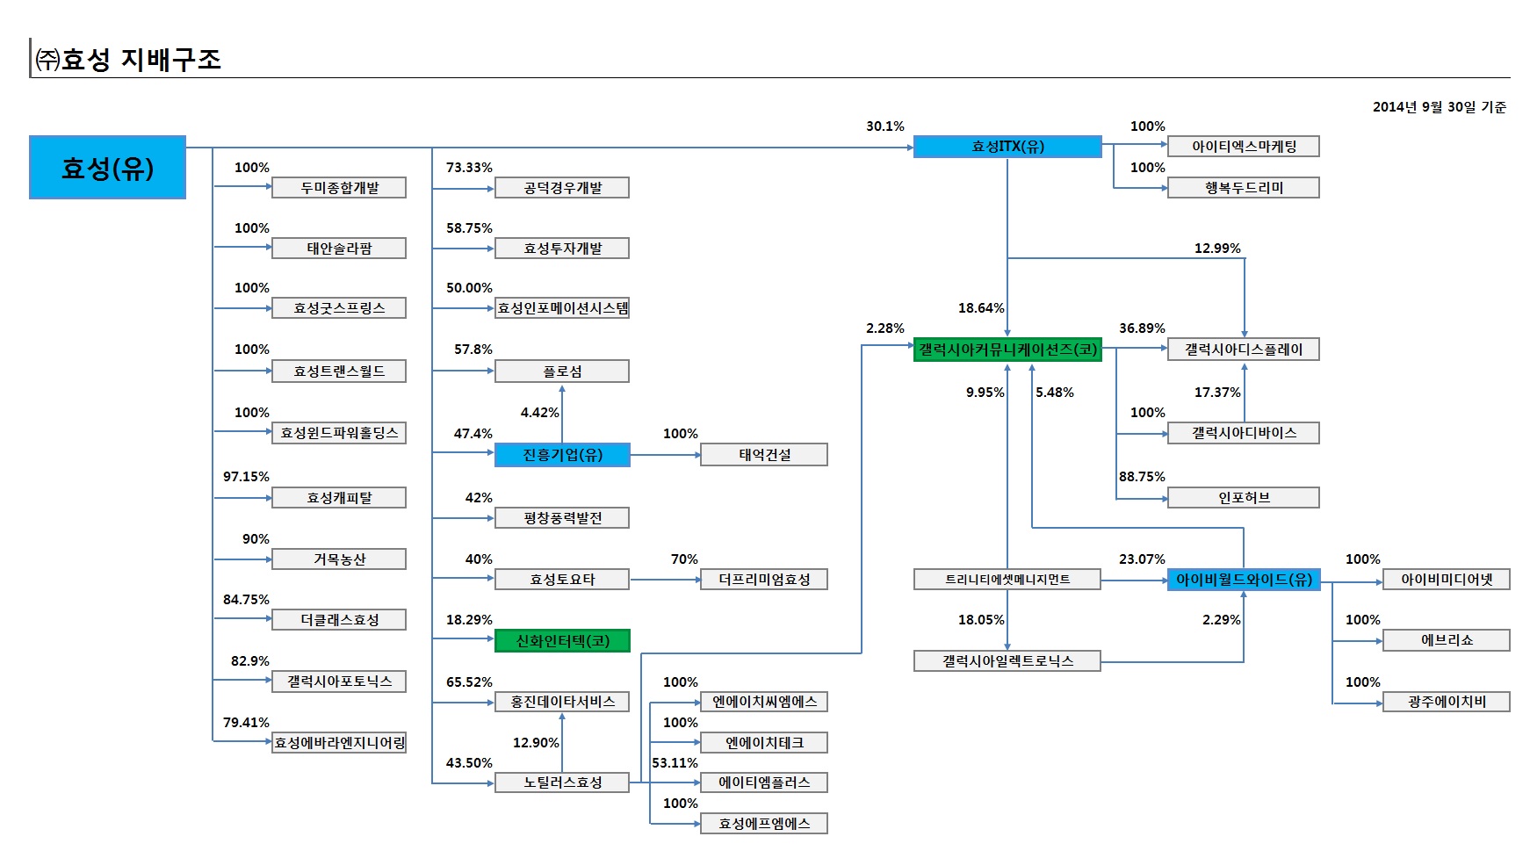
Task: Select the 갤럭시아디바이스 box
Action: coord(1244,433)
